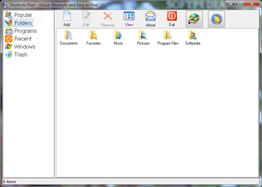Open the Softpedia user folder shortcut
This screenshot has height=187, width=262.
(x=192, y=35)
